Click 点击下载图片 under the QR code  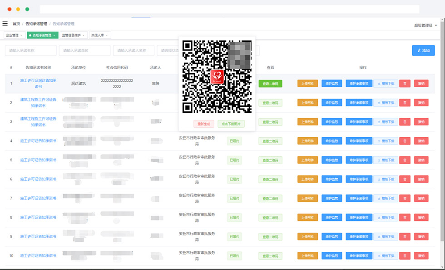pyautogui.click(x=231, y=124)
